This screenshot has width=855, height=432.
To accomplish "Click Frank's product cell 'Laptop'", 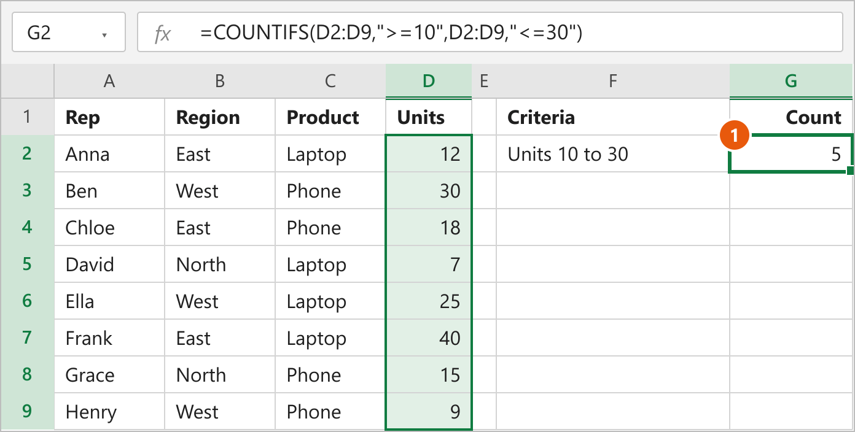I will point(330,338).
